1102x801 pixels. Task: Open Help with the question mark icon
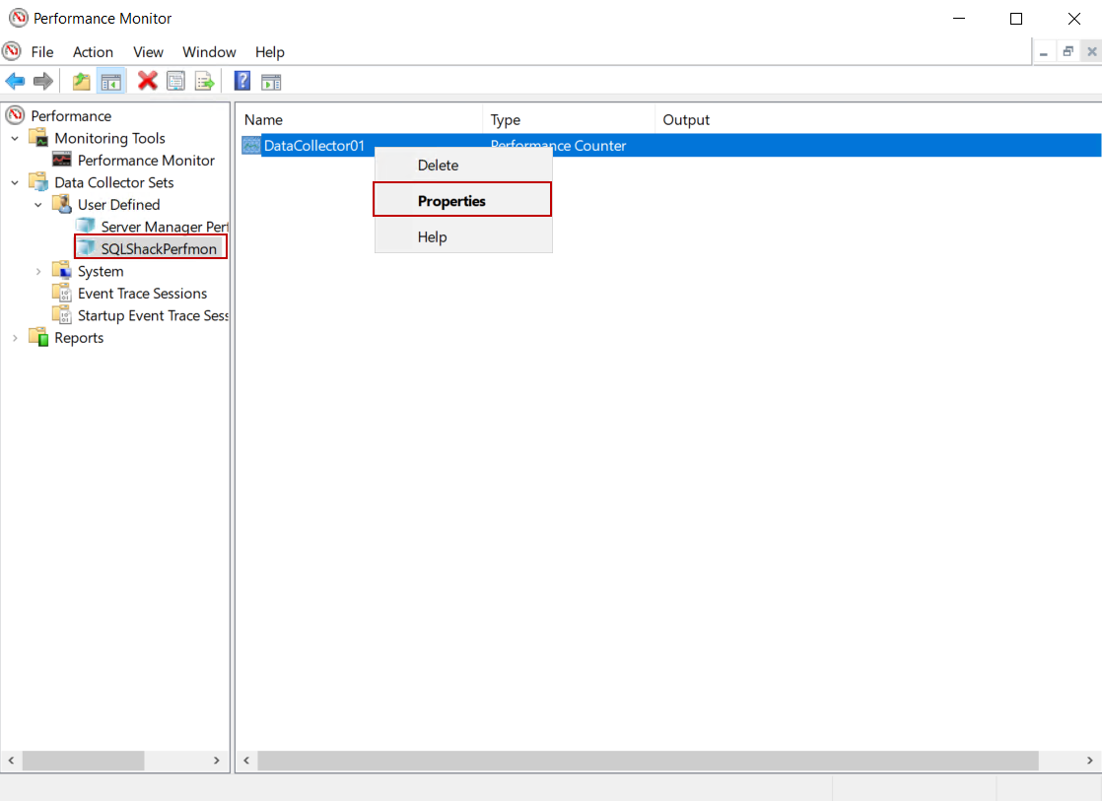(242, 81)
